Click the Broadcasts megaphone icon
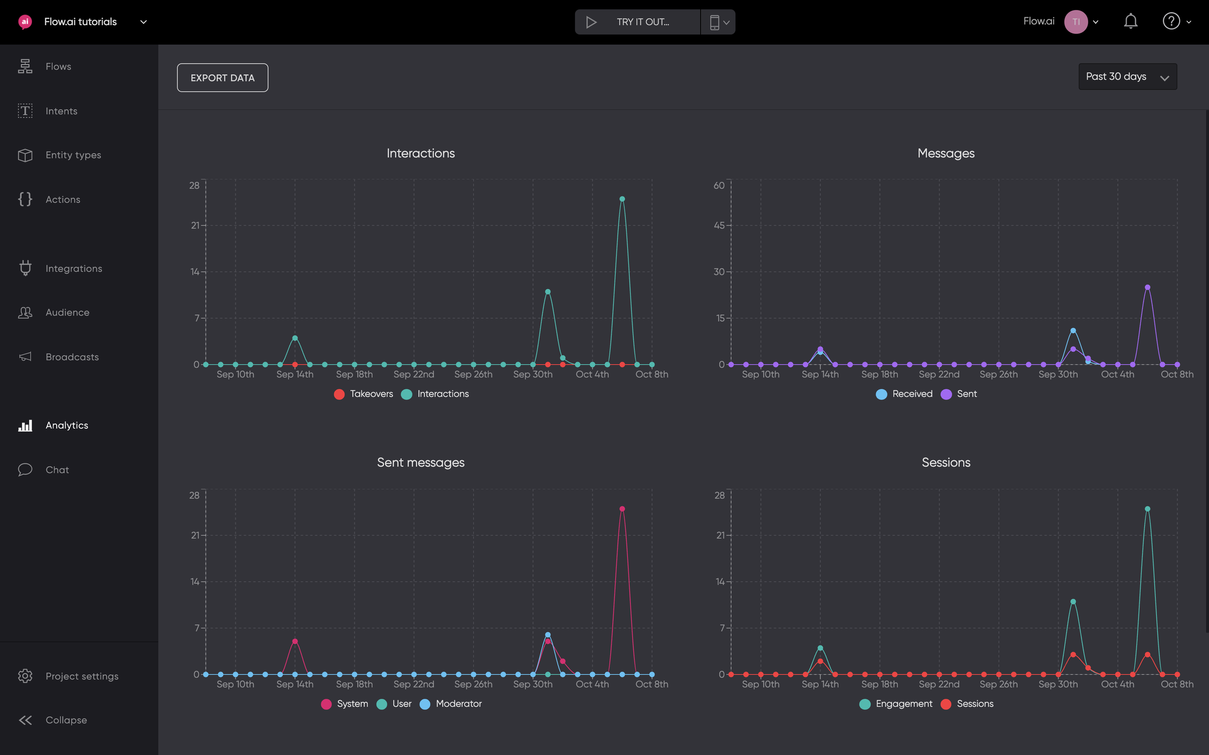The height and width of the screenshot is (755, 1209). tap(25, 357)
